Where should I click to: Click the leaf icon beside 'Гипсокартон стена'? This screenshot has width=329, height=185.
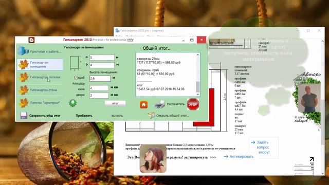pyautogui.click(x=24, y=90)
